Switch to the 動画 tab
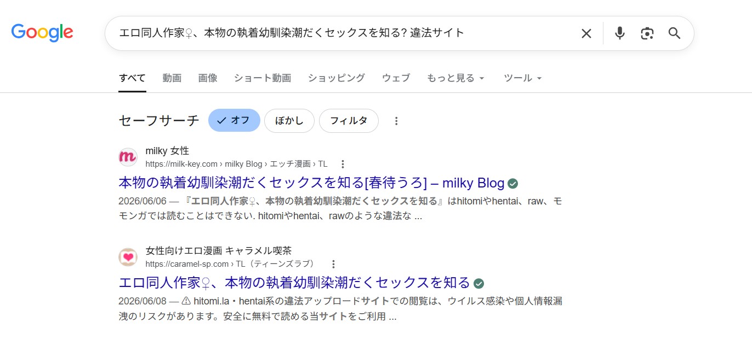Viewport: 752px width, 340px height. coord(172,78)
